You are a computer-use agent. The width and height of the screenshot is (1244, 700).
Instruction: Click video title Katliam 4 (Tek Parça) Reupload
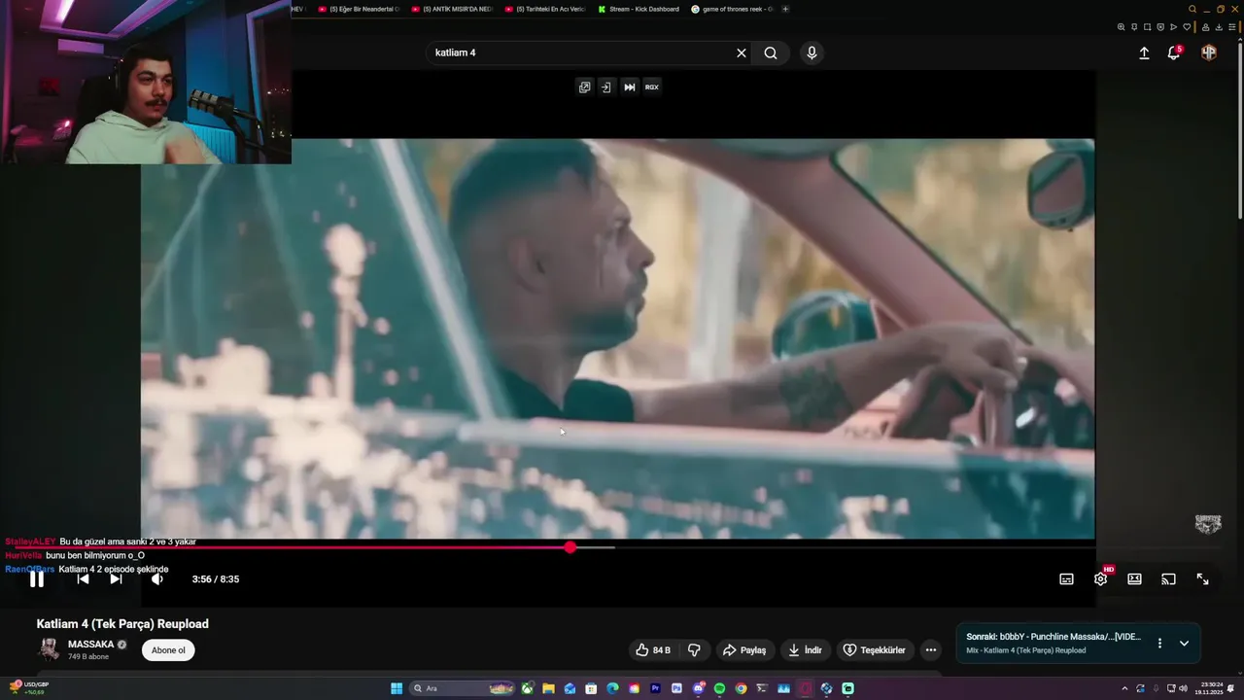122,624
